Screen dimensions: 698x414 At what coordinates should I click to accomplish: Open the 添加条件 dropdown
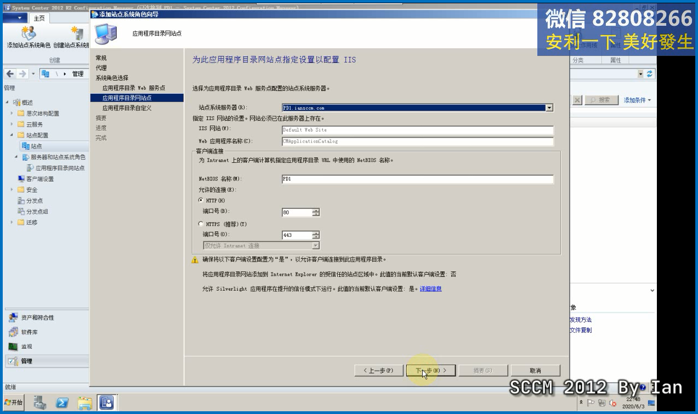click(x=638, y=100)
